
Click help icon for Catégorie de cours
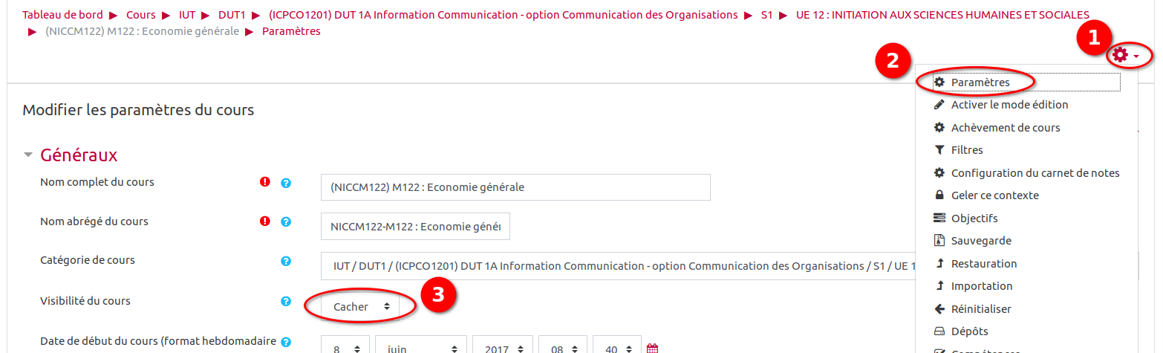click(x=286, y=261)
